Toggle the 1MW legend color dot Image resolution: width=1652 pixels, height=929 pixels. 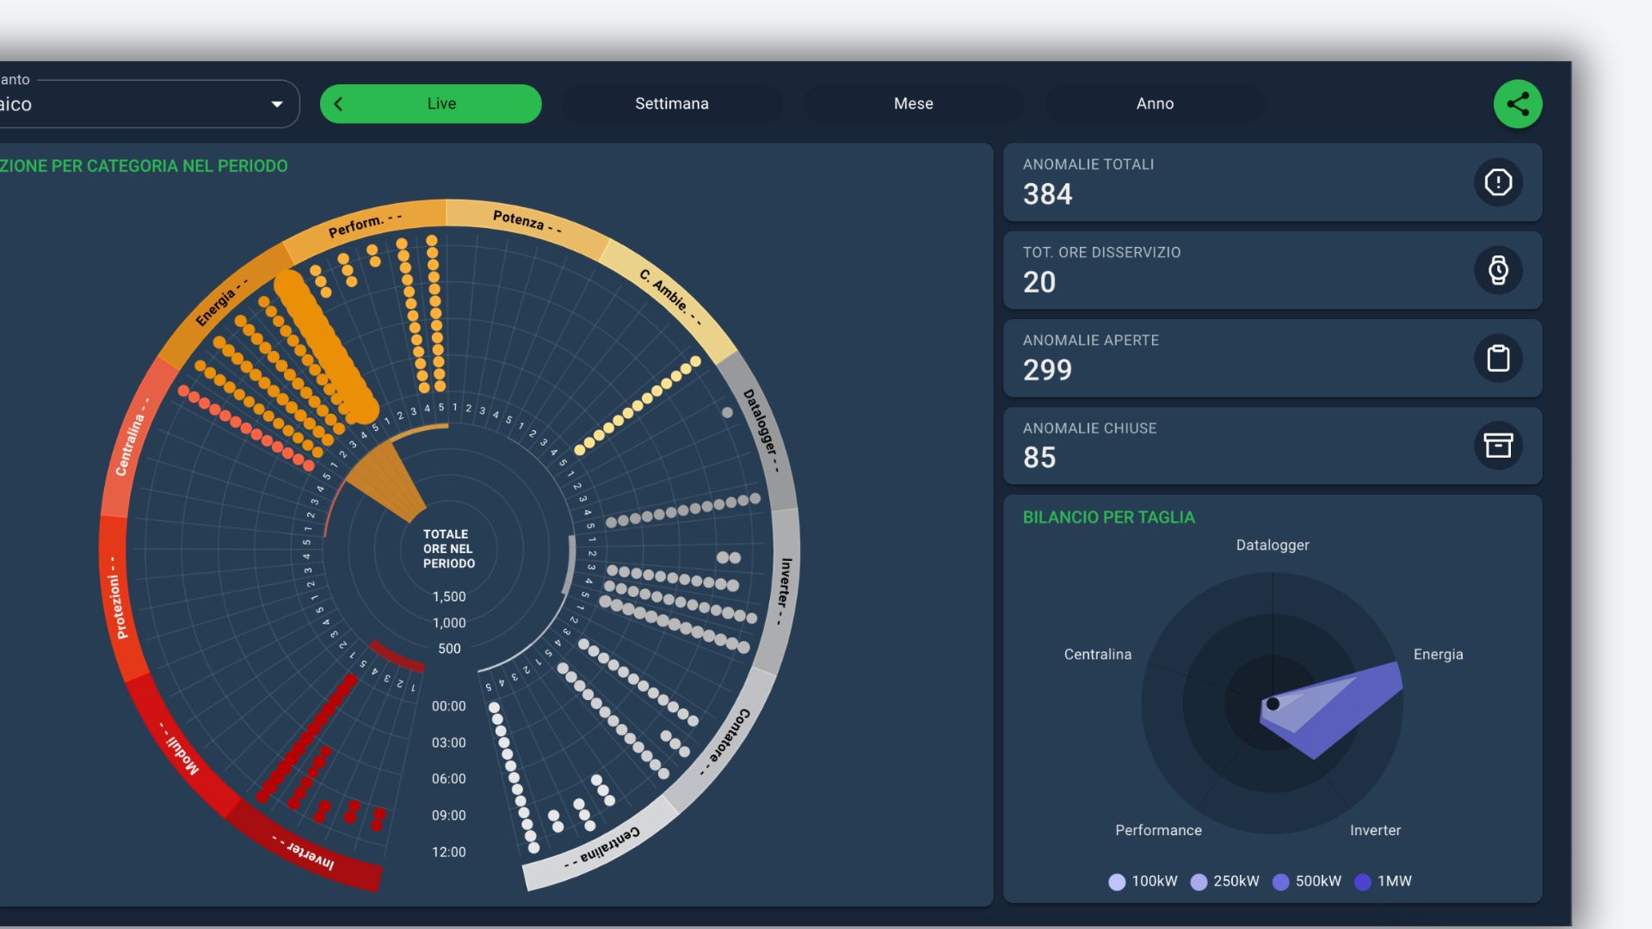pos(1363,882)
